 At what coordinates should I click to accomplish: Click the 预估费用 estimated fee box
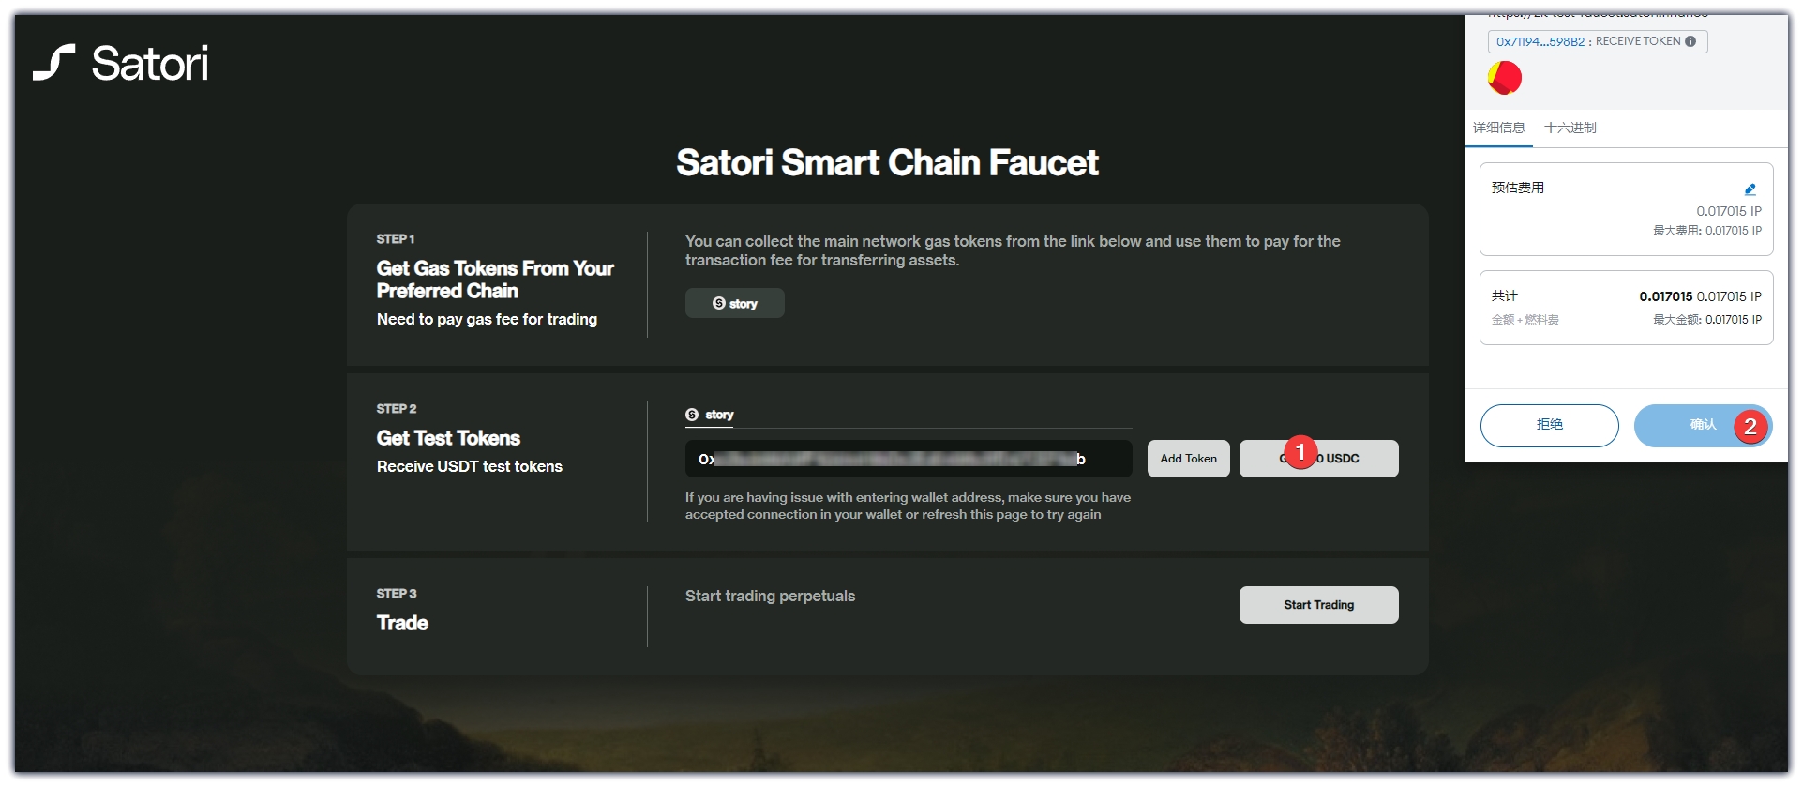[1626, 209]
